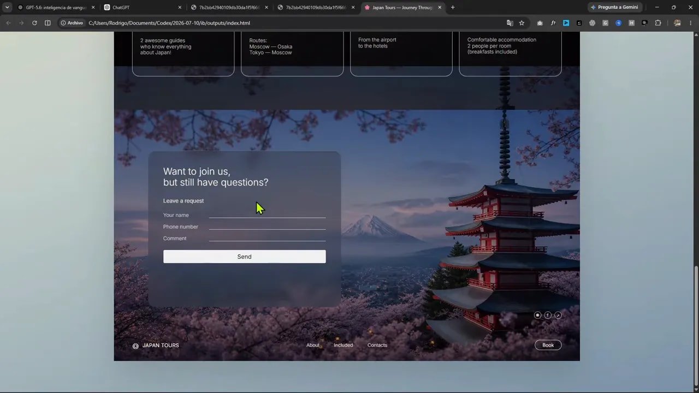Close the Japan Tours tab
Viewport: 699px width, 393px height.
coord(440,8)
